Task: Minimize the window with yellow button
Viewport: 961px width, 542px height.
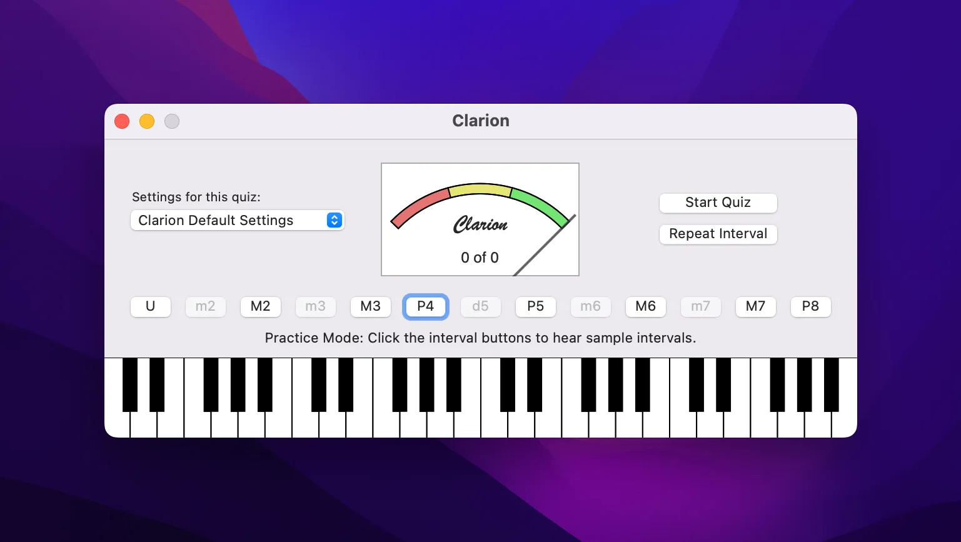Action: click(147, 121)
